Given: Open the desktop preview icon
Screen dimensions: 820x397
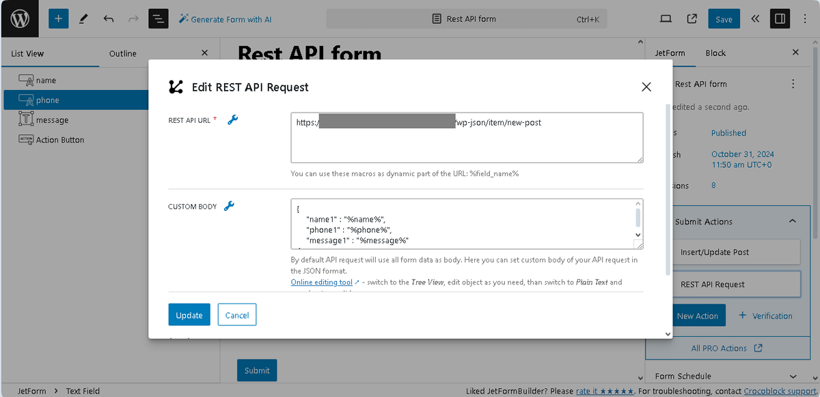Looking at the screenshot, I should tap(666, 19).
